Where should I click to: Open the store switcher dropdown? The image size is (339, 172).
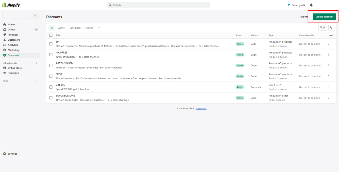tap(21, 16)
